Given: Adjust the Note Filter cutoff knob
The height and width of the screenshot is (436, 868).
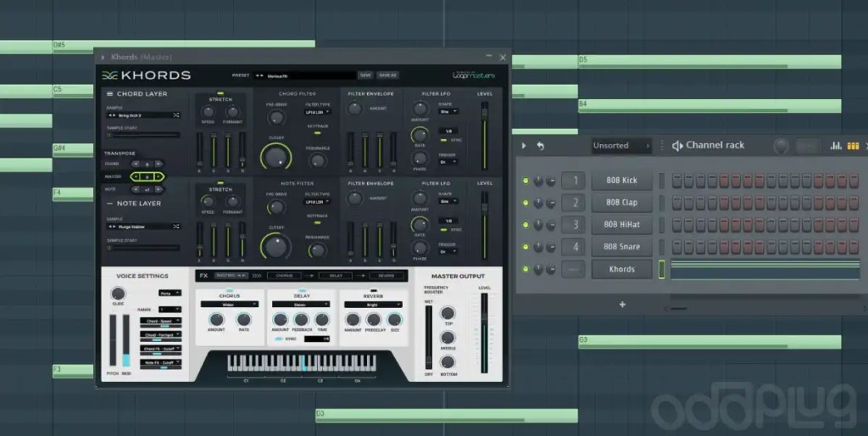Looking at the screenshot, I should pyautogui.click(x=275, y=245).
